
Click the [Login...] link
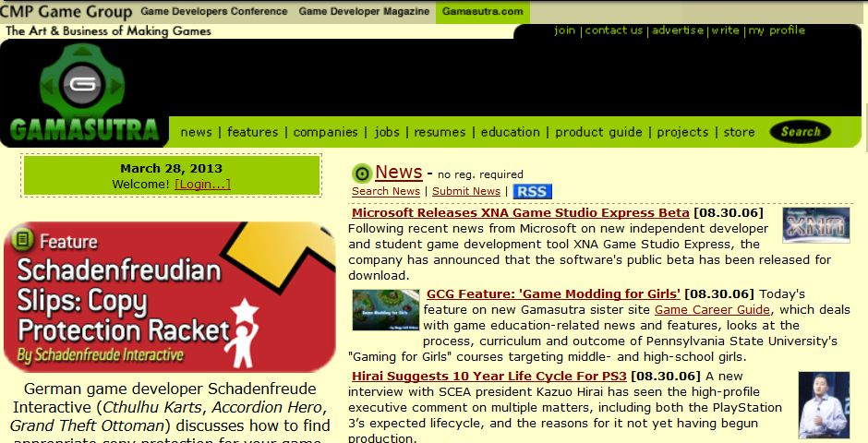pos(202,185)
